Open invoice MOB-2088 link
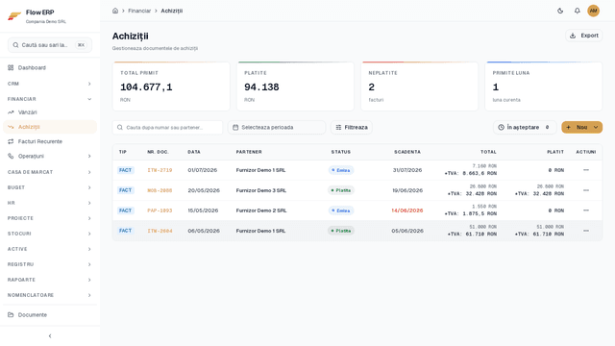 [160, 190]
